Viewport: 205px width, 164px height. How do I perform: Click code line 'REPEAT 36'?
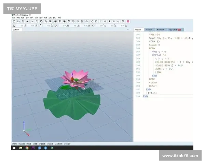pos(159,55)
